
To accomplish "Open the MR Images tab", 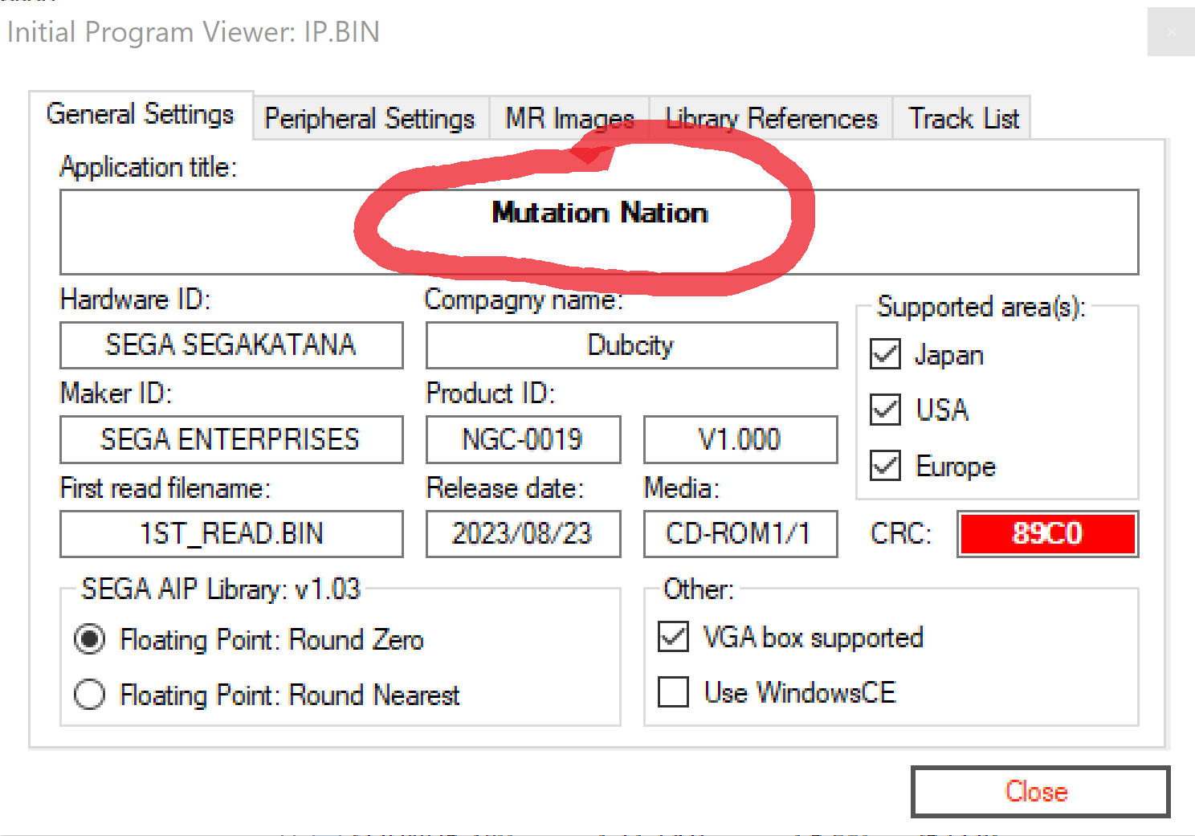I will [569, 119].
